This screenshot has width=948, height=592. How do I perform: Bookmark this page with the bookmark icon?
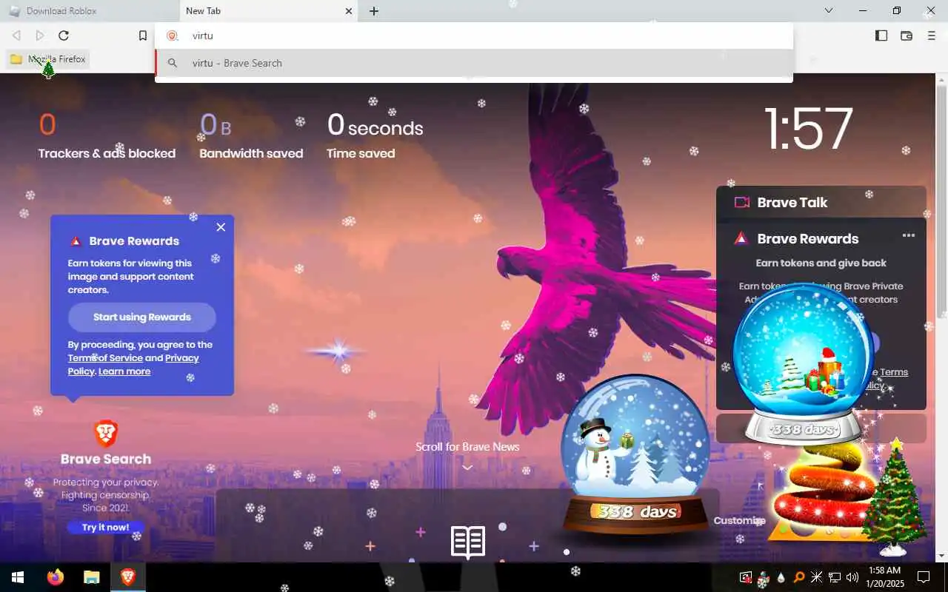point(143,36)
